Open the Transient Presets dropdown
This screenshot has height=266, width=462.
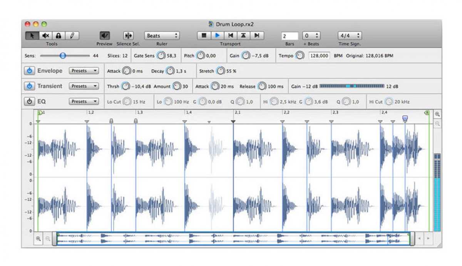(84, 86)
